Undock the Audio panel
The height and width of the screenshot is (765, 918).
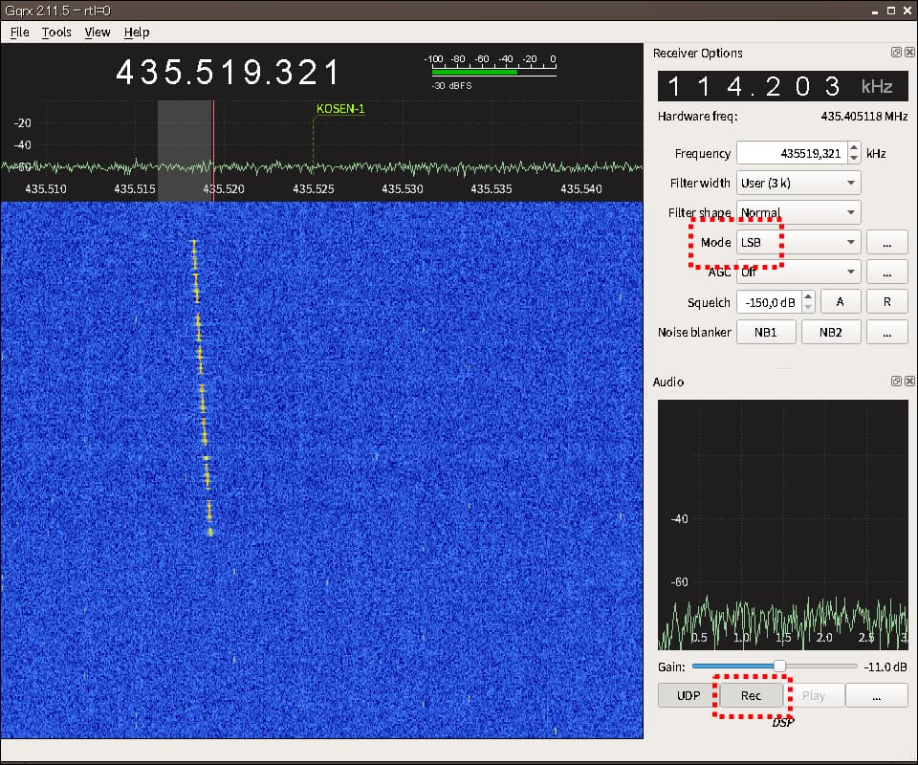point(896,382)
